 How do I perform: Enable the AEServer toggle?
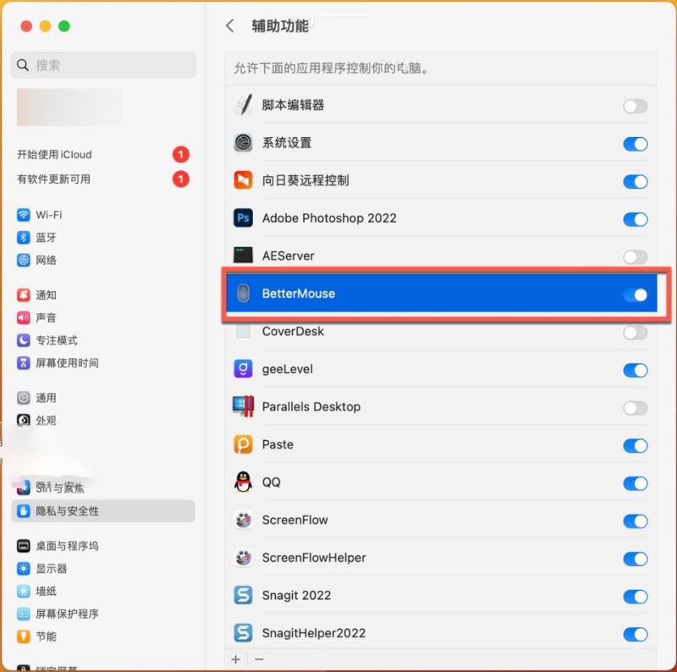tap(636, 257)
